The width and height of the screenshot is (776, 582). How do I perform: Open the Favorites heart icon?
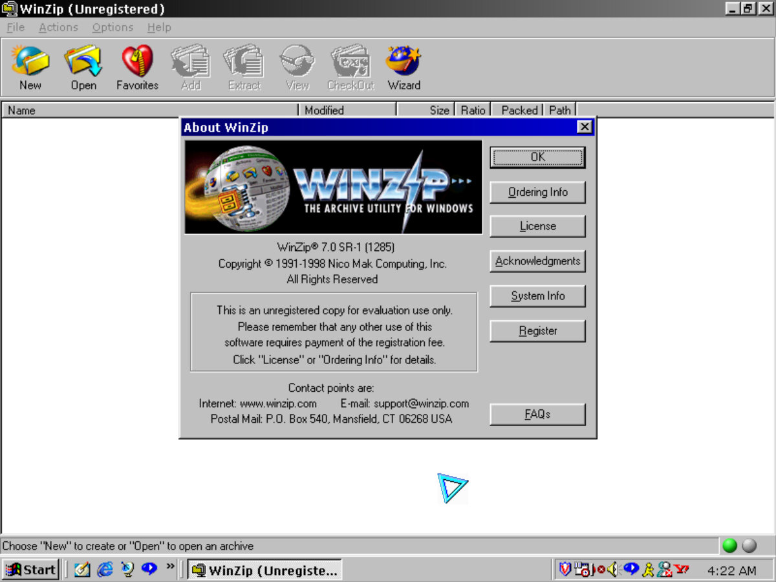pyautogui.click(x=137, y=67)
